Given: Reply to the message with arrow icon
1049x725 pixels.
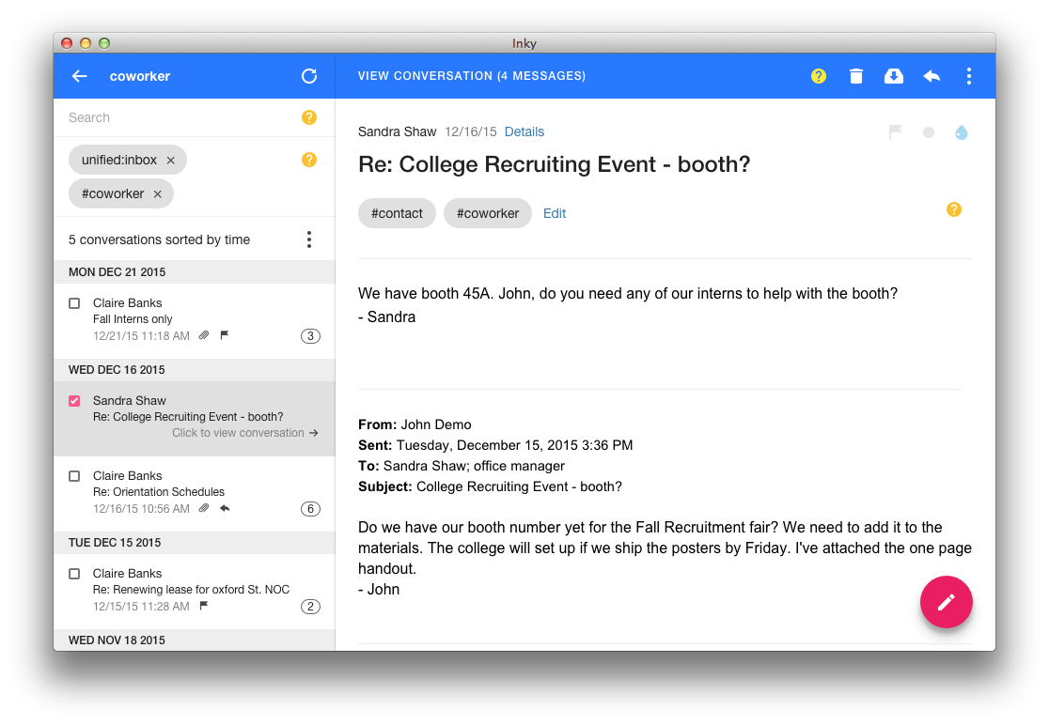Looking at the screenshot, I should pos(932,76).
